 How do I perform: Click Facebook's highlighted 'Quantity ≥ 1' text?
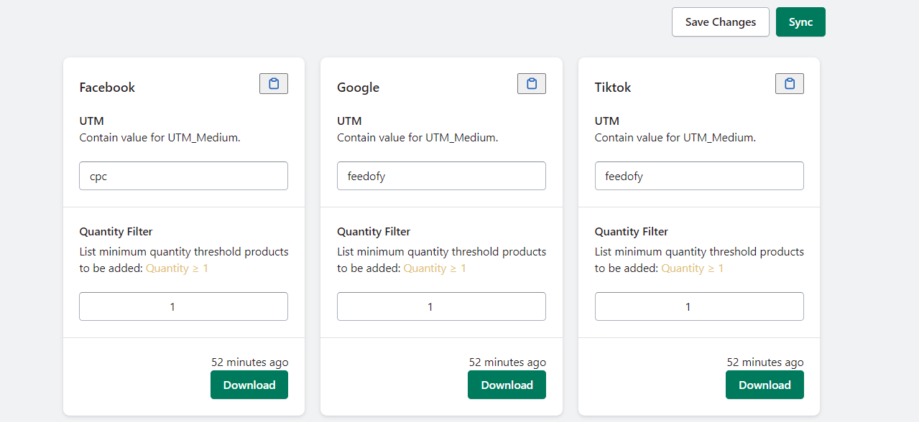[x=177, y=268]
